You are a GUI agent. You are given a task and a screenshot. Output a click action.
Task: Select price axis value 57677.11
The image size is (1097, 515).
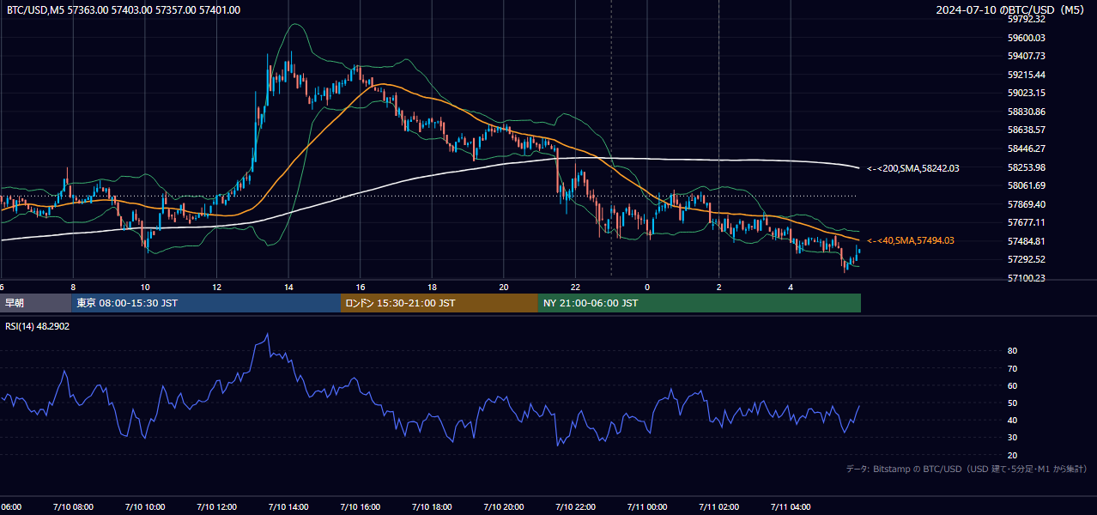(x=1026, y=222)
